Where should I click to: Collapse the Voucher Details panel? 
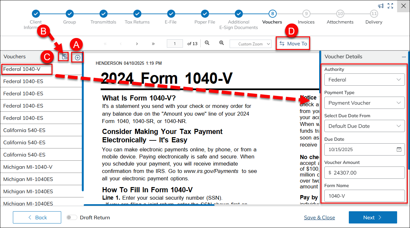click(x=404, y=57)
